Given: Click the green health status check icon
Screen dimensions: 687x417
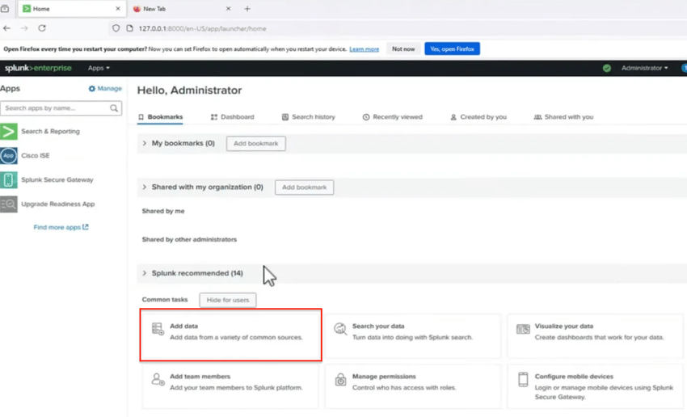Looking at the screenshot, I should 607,68.
